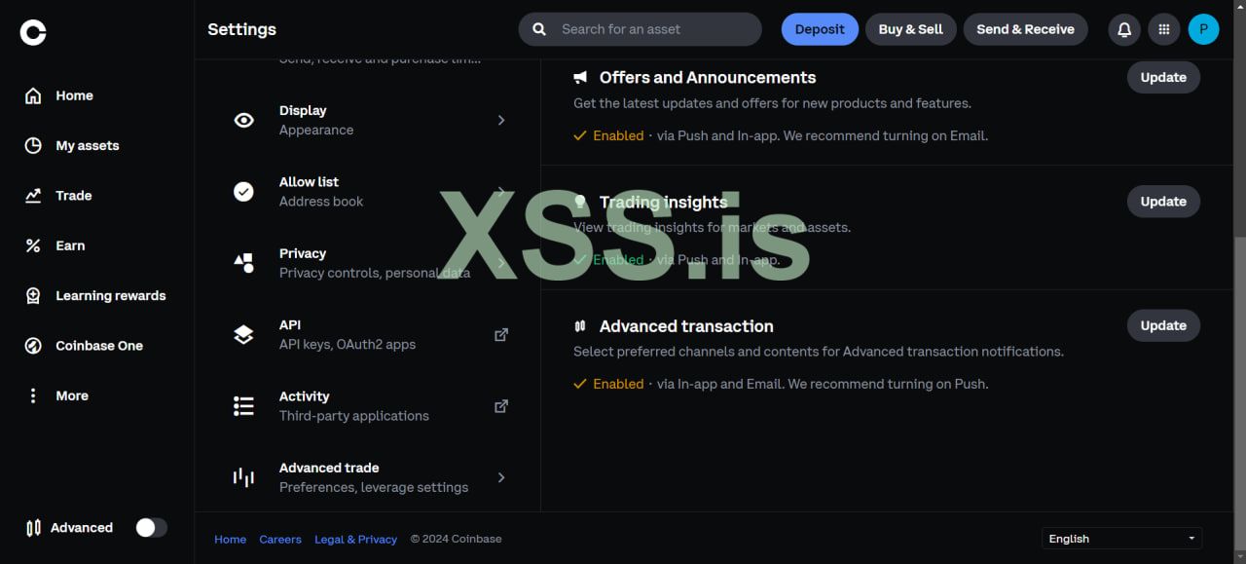Open the apps grid icon
Viewport: 1246px width, 564px height.
[1163, 29]
